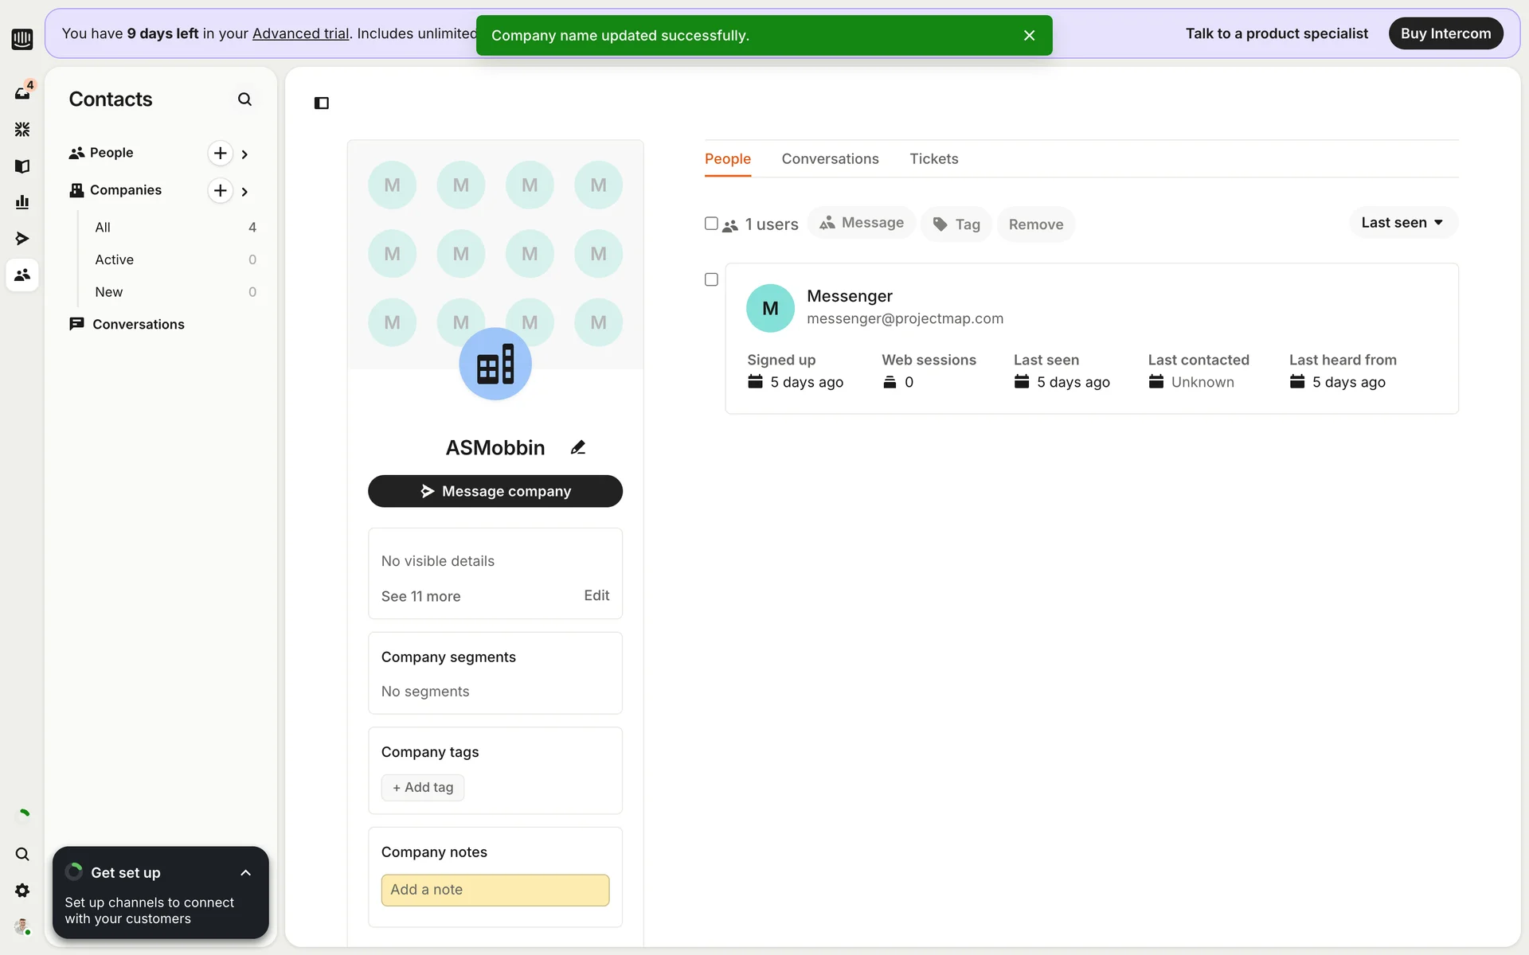Screen dimensions: 1529x955
Task: Collapse the Get set up panel
Action: coord(245,873)
